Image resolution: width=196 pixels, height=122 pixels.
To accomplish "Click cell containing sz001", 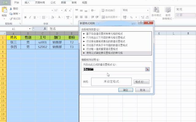I will 43,42.
